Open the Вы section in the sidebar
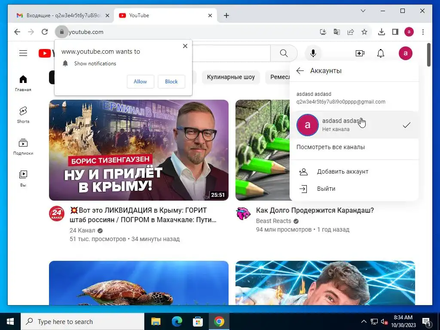This screenshot has width=440, height=330. point(23,178)
